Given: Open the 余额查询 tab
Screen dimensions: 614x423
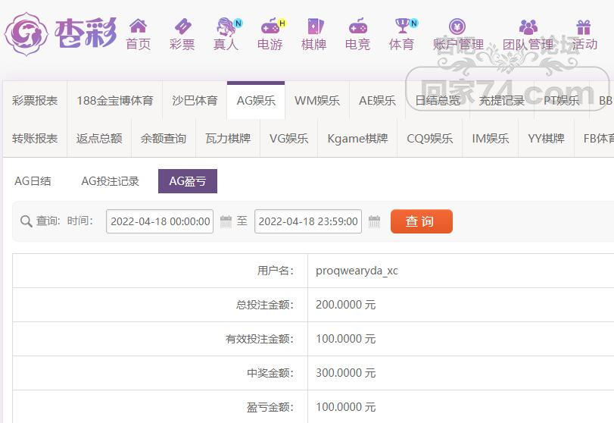Looking at the screenshot, I should coord(164,139).
